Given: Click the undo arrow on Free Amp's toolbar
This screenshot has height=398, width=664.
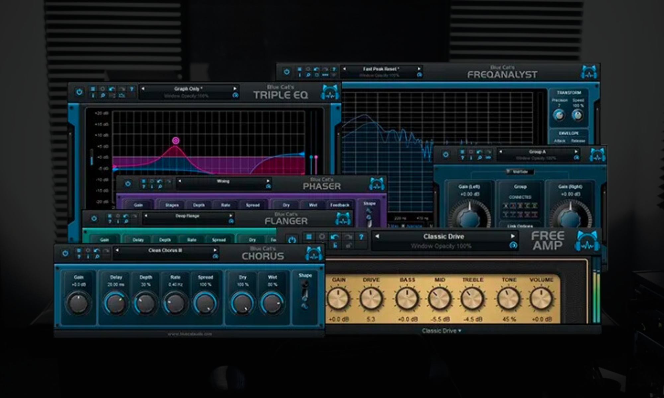Looking at the screenshot, I should (x=335, y=237).
